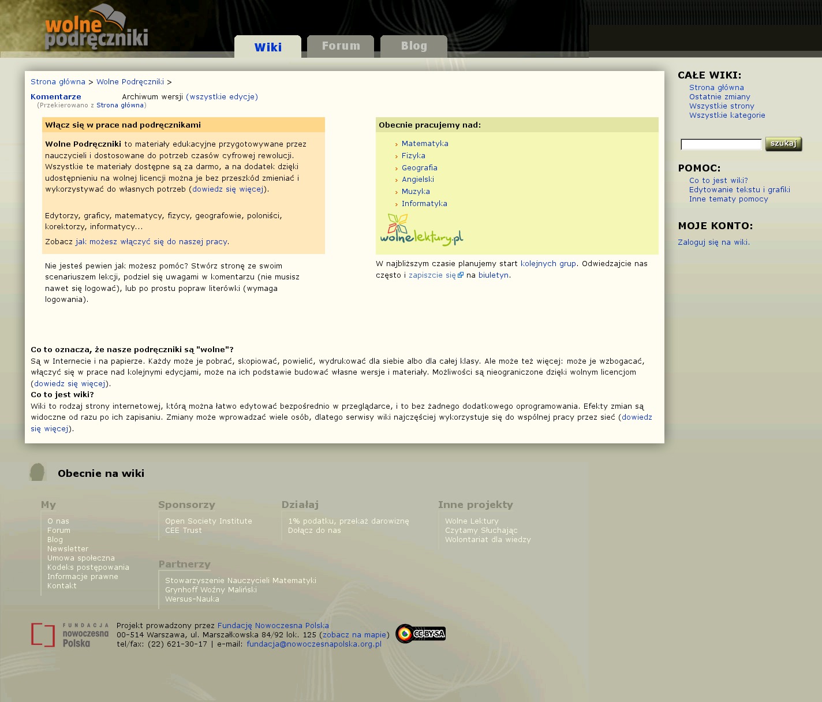Click the Fundacja Nowoczesna Polska logo
Screen dimensions: 822x702
pyautogui.click(x=70, y=635)
